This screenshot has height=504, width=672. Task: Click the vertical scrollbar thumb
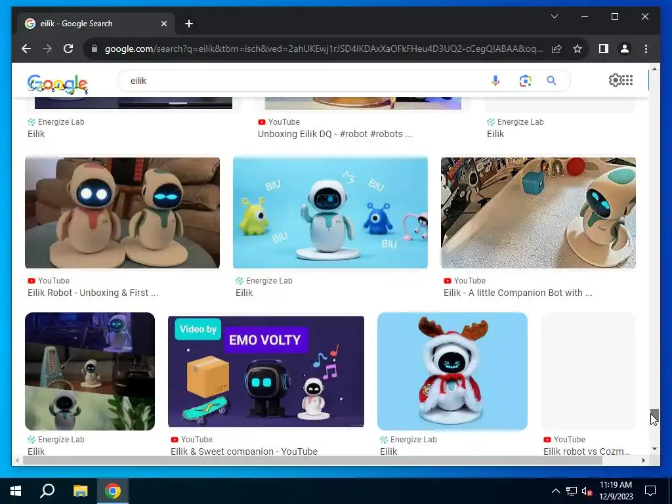point(654,415)
